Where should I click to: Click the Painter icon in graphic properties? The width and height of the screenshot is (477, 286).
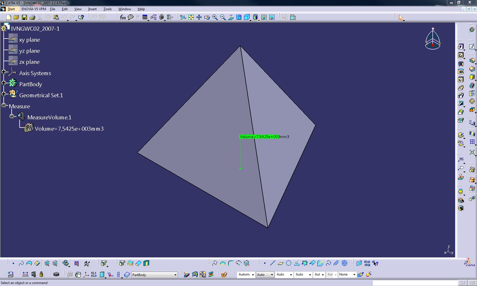(361, 274)
